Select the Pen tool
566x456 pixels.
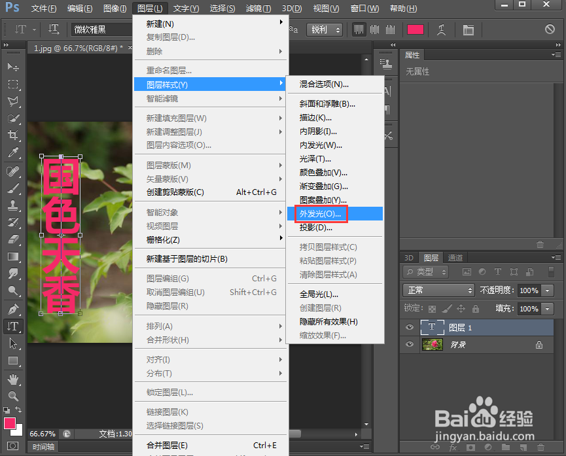pos(13,309)
